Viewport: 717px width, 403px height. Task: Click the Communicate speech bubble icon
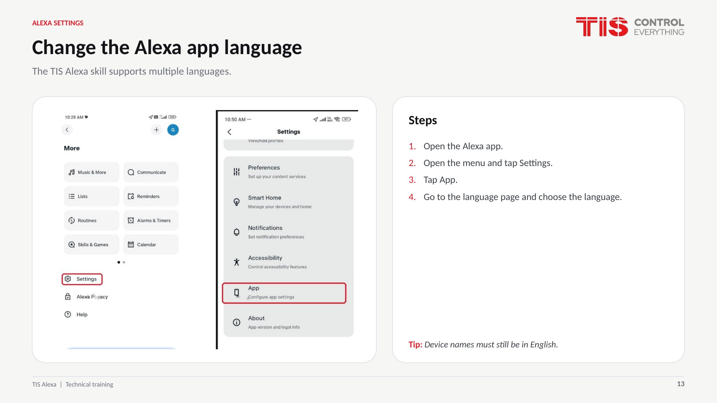tap(131, 172)
